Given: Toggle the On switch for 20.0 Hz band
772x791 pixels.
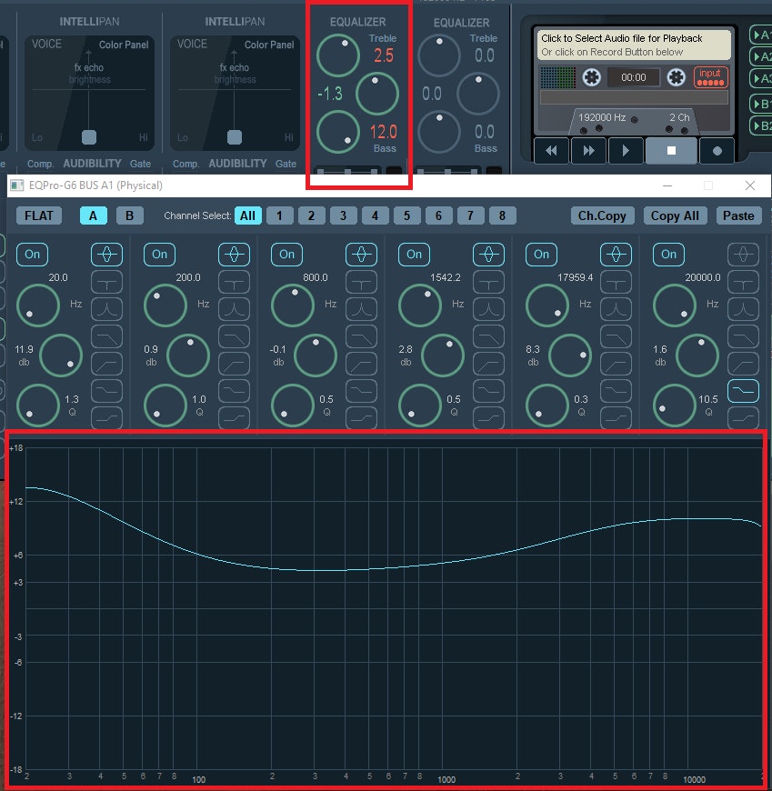Looking at the screenshot, I should click(x=32, y=255).
